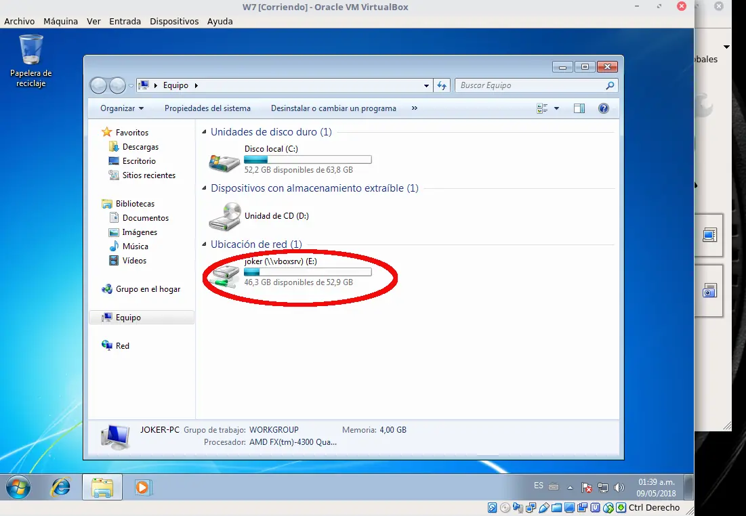Open the VirtualBox audio indicator

tap(518, 507)
